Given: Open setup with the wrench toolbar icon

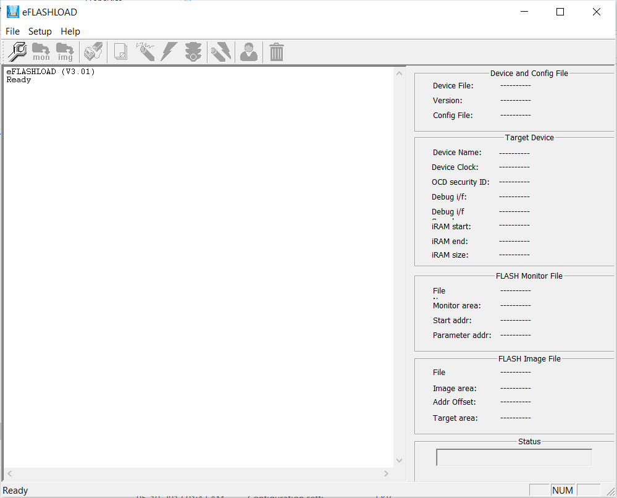Looking at the screenshot, I should tap(17, 51).
